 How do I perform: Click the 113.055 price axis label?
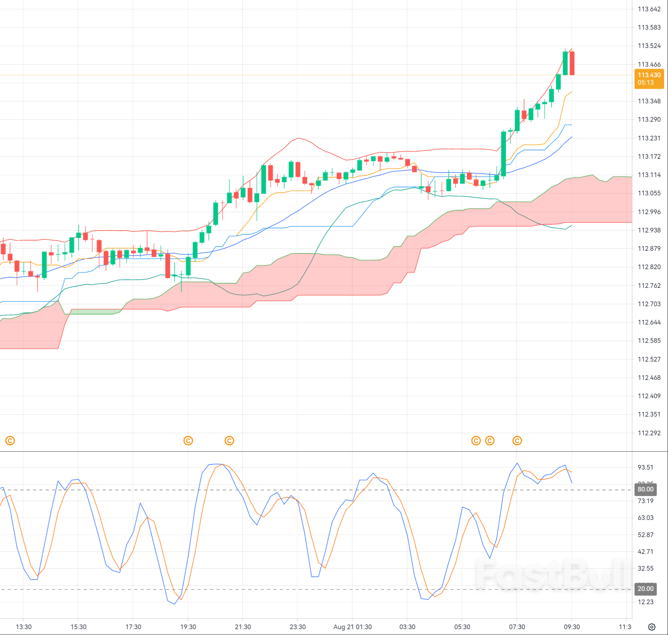coord(649,193)
